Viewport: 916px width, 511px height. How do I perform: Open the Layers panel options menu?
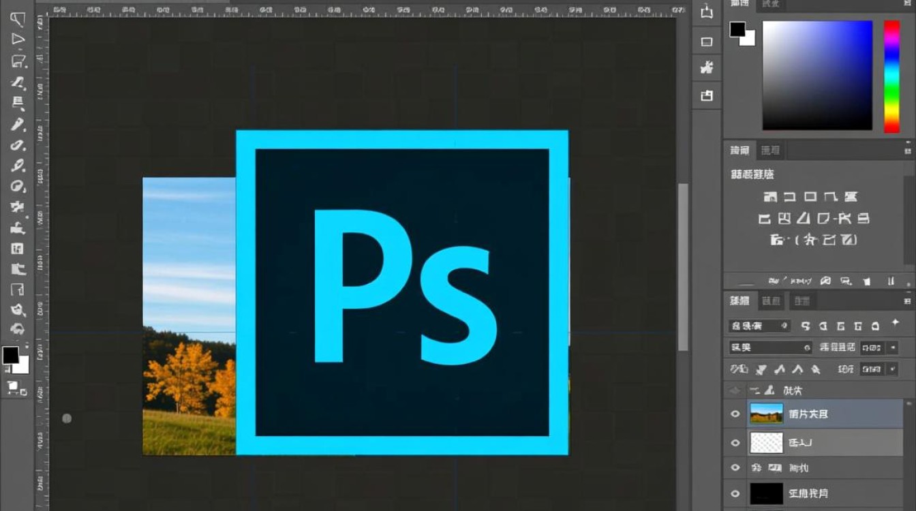pos(907,300)
